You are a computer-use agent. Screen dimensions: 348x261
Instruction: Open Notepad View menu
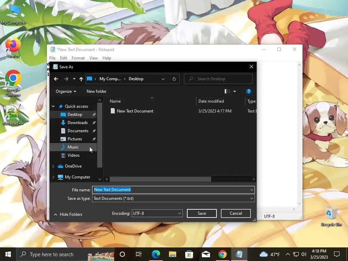(93, 58)
